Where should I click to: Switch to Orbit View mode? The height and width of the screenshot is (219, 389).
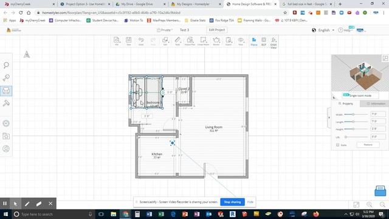(274, 43)
